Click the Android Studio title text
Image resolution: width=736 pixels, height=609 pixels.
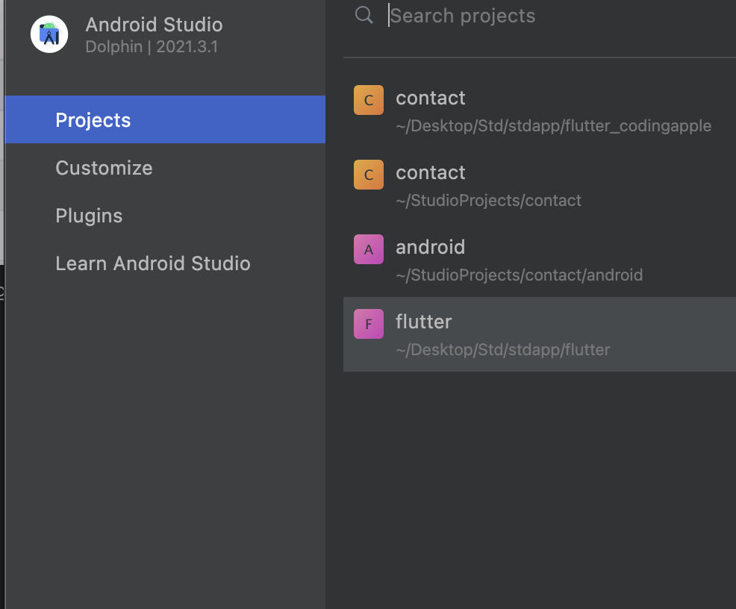[154, 25]
